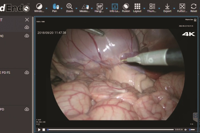Viewport: 200px width, 133px height.
Task: Choose the Measure tool
Action: [85, 8]
